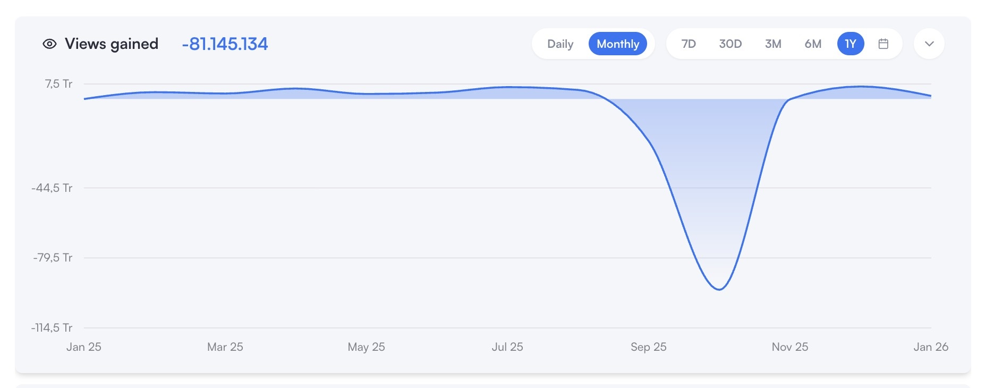Expand the chevron-down options button
The height and width of the screenshot is (388, 985).
(929, 44)
